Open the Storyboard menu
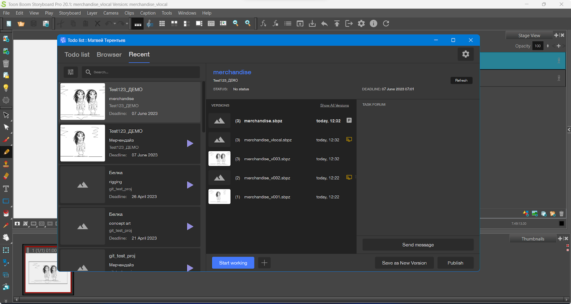The image size is (571, 304). (x=70, y=13)
